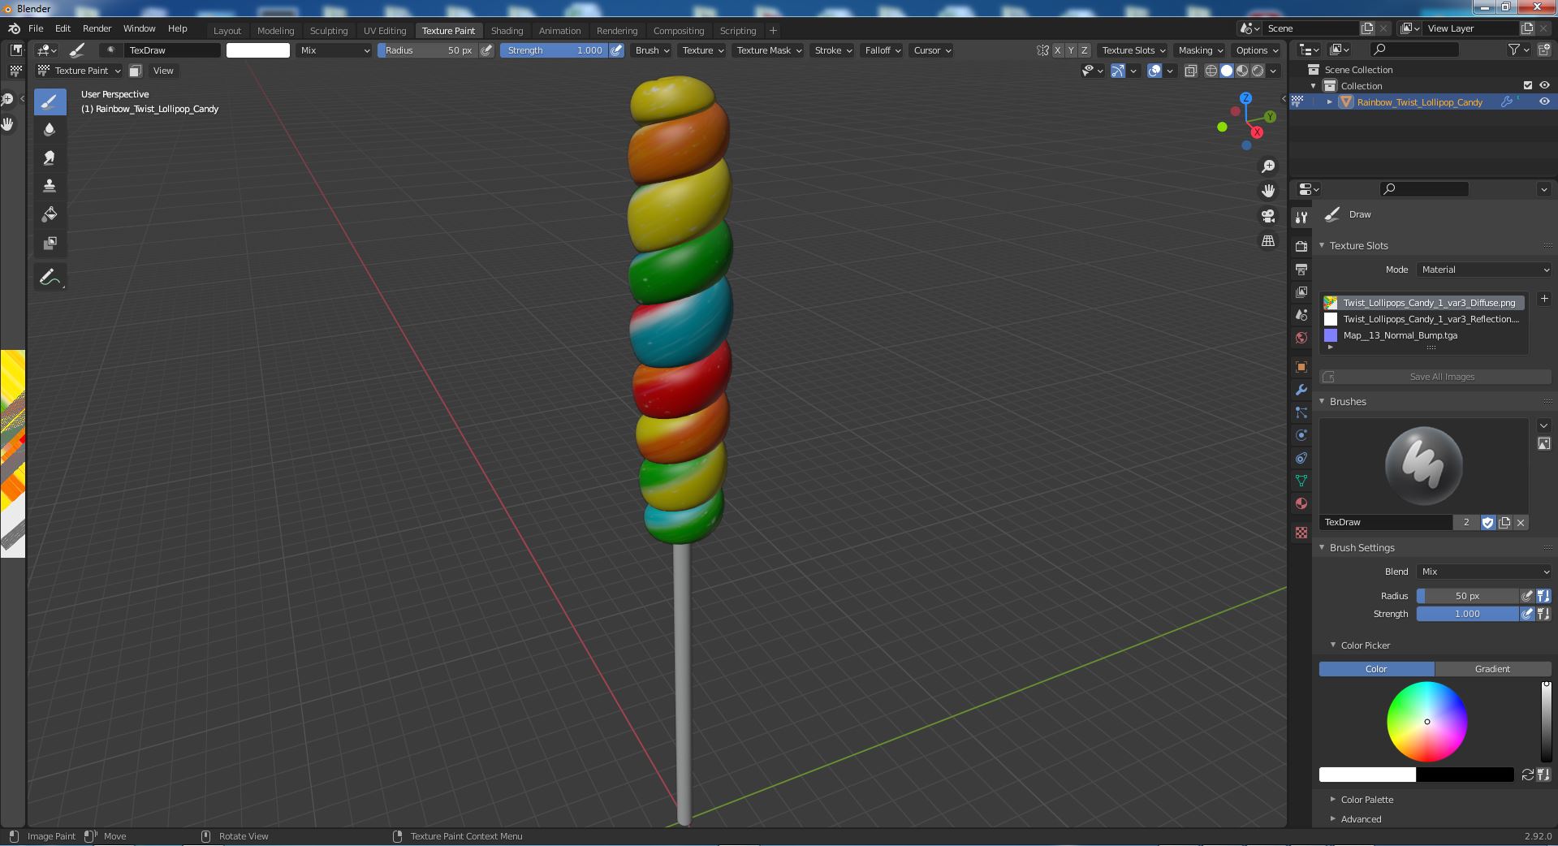The image size is (1558, 846).
Task: Toggle X symmetry mirror button
Action: click(x=1057, y=50)
